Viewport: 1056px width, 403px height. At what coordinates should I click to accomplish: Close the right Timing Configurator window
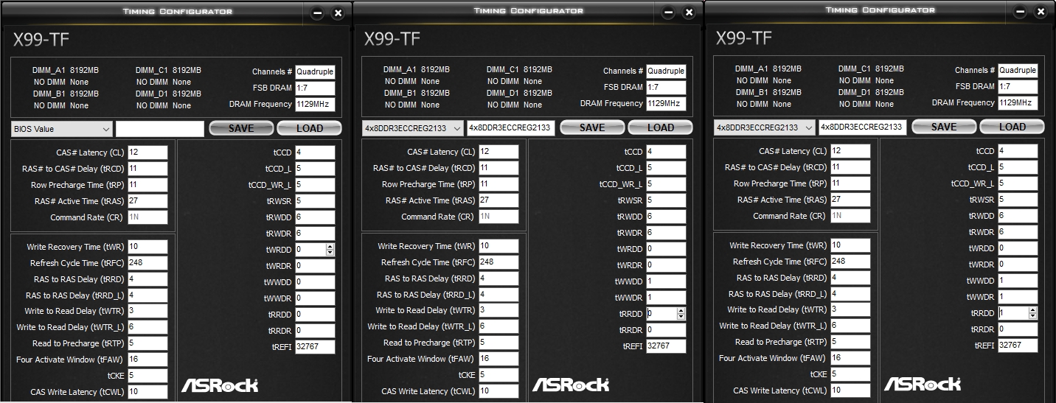[1041, 12]
